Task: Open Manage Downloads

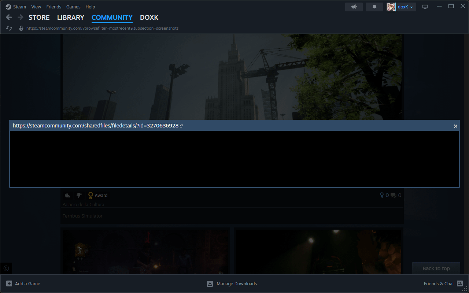Action: click(236, 283)
